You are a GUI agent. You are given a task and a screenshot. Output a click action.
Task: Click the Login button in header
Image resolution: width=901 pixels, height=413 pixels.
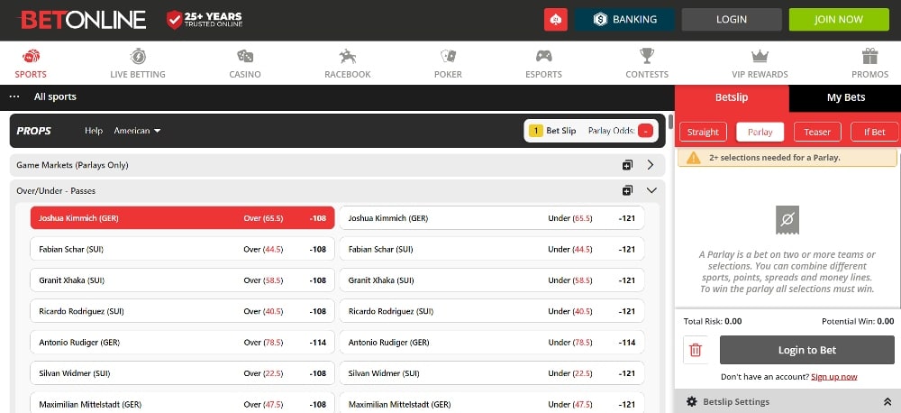(732, 20)
